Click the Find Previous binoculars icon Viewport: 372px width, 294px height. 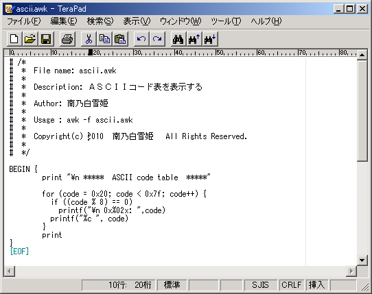(194, 39)
